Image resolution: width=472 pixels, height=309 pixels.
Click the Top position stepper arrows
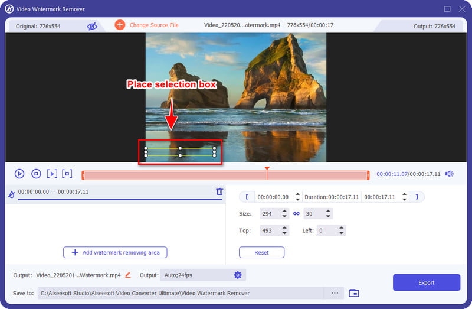(x=284, y=230)
